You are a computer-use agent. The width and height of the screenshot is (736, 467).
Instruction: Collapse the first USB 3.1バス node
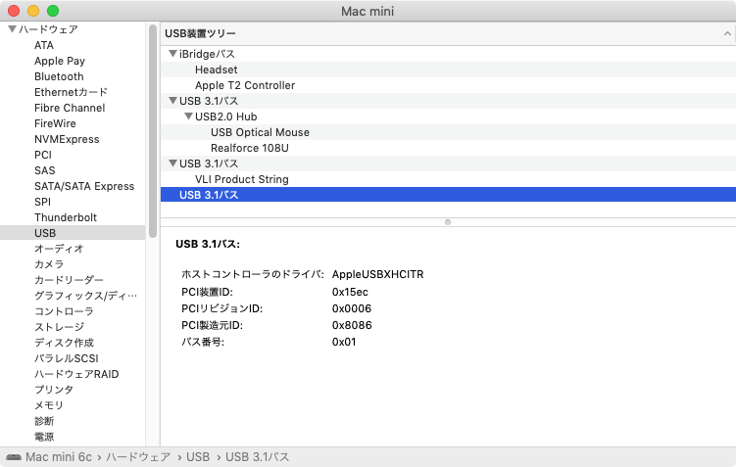coord(172,100)
